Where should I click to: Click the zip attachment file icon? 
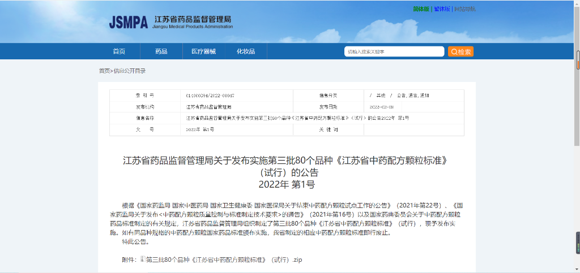[x=143, y=259]
